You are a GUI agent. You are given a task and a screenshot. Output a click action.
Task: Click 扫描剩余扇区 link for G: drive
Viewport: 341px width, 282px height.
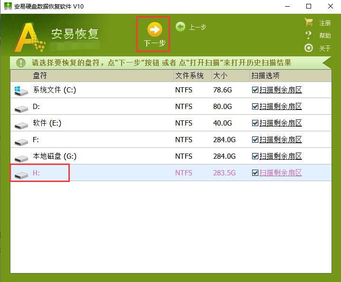pos(281,156)
